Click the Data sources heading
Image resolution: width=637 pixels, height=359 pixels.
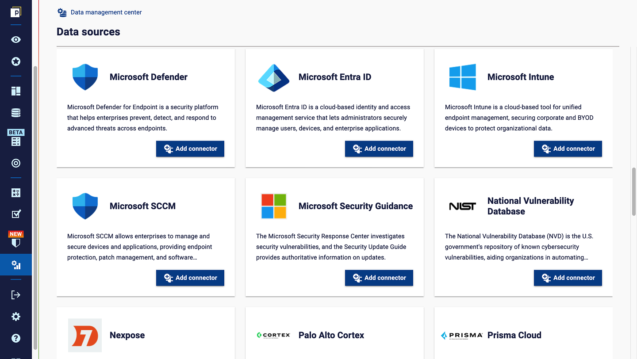tap(88, 32)
